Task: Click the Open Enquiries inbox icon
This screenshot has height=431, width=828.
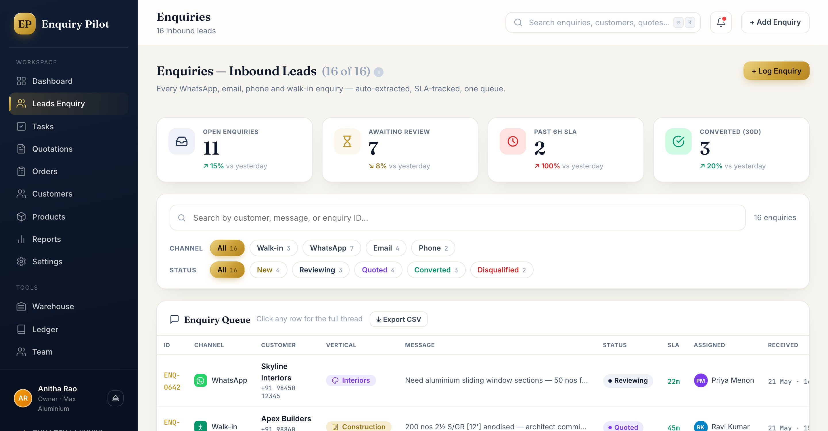Action: (x=182, y=141)
